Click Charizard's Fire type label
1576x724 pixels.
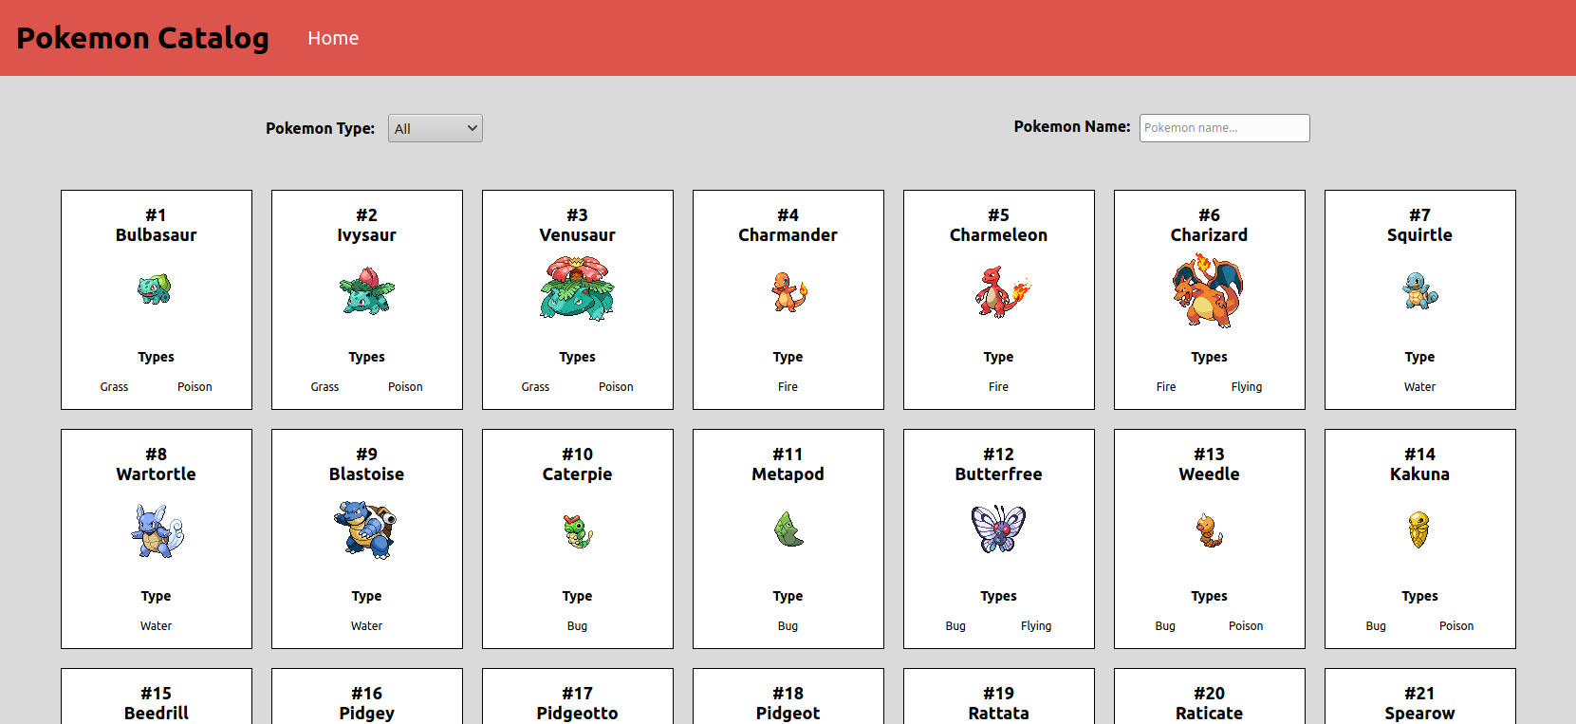click(1166, 387)
